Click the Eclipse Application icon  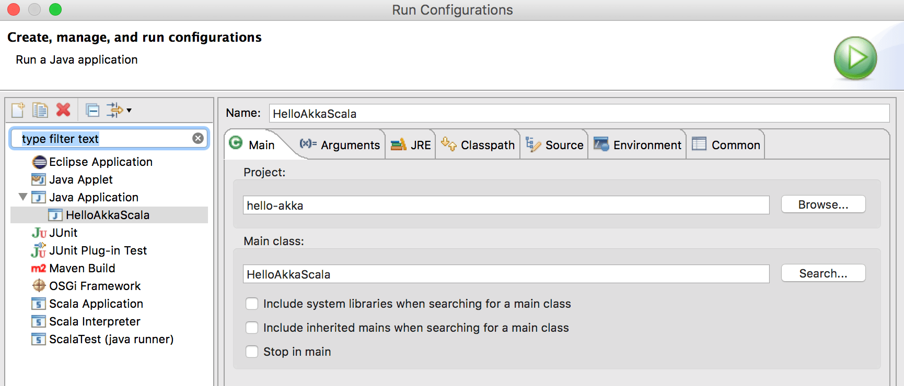tap(39, 162)
